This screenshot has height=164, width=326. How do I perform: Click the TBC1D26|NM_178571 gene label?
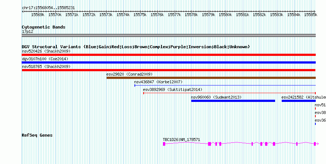tap(182, 140)
